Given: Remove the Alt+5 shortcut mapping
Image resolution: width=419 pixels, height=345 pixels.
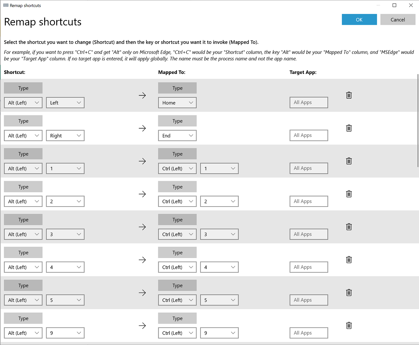Looking at the screenshot, I should [349, 293].
